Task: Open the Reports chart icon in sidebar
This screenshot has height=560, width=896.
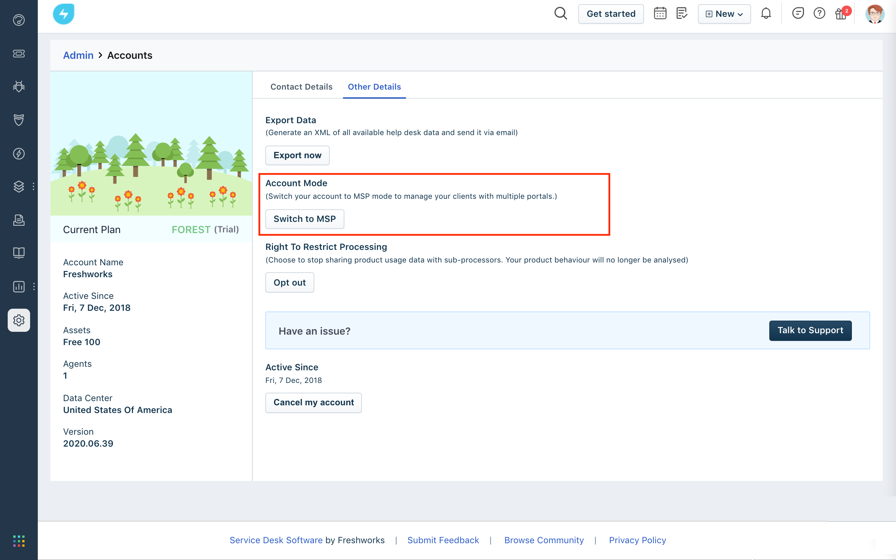Action: 19,286
